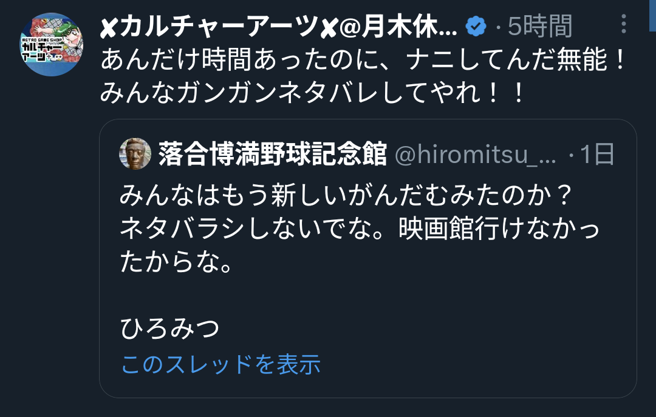
Task: Open the three-dot more options menu
Action: click(x=623, y=24)
